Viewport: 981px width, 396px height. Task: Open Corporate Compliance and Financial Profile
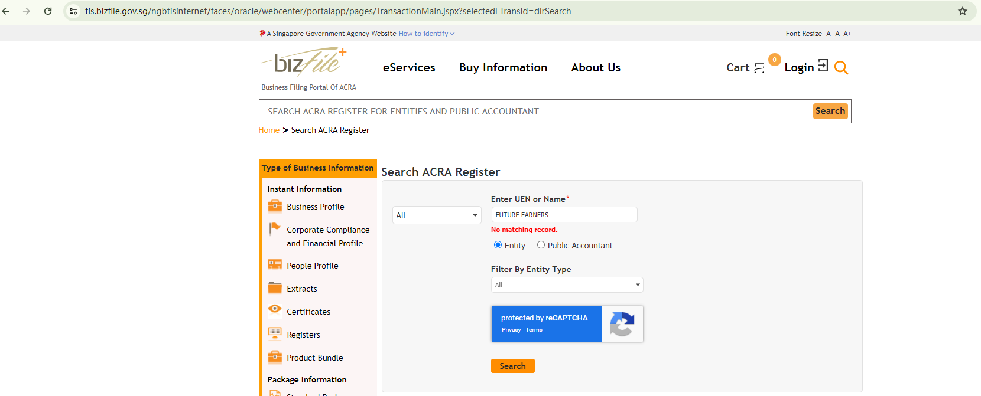[x=328, y=236]
